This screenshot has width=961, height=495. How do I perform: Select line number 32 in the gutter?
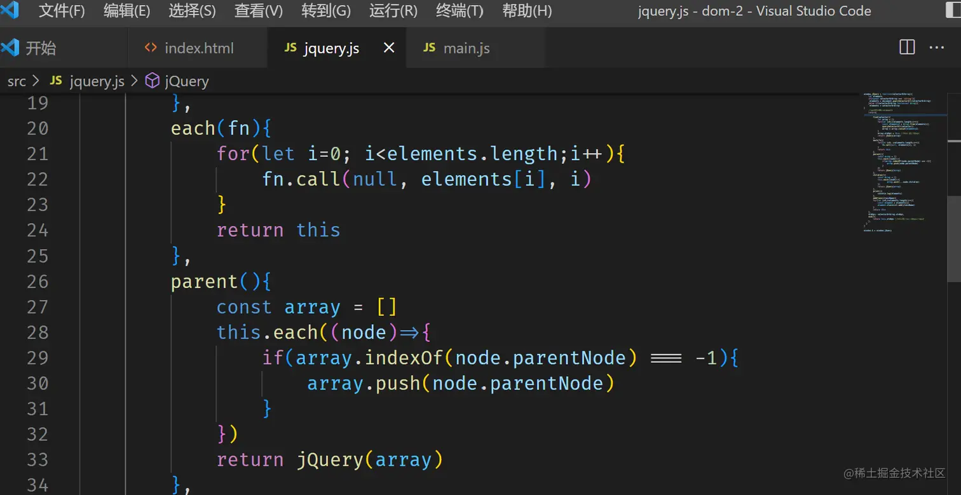click(37, 434)
